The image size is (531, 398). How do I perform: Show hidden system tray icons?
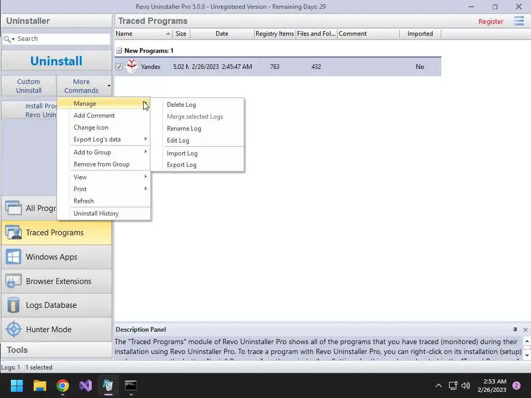pos(439,386)
